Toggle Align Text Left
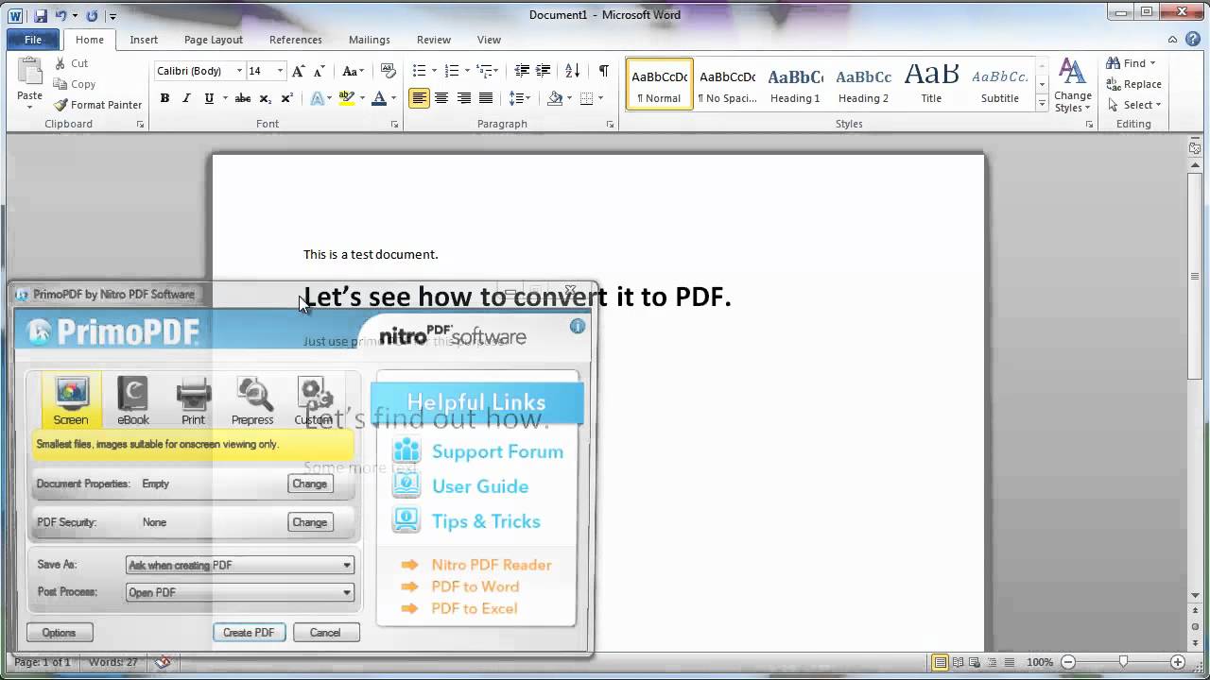 click(x=420, y=98)
